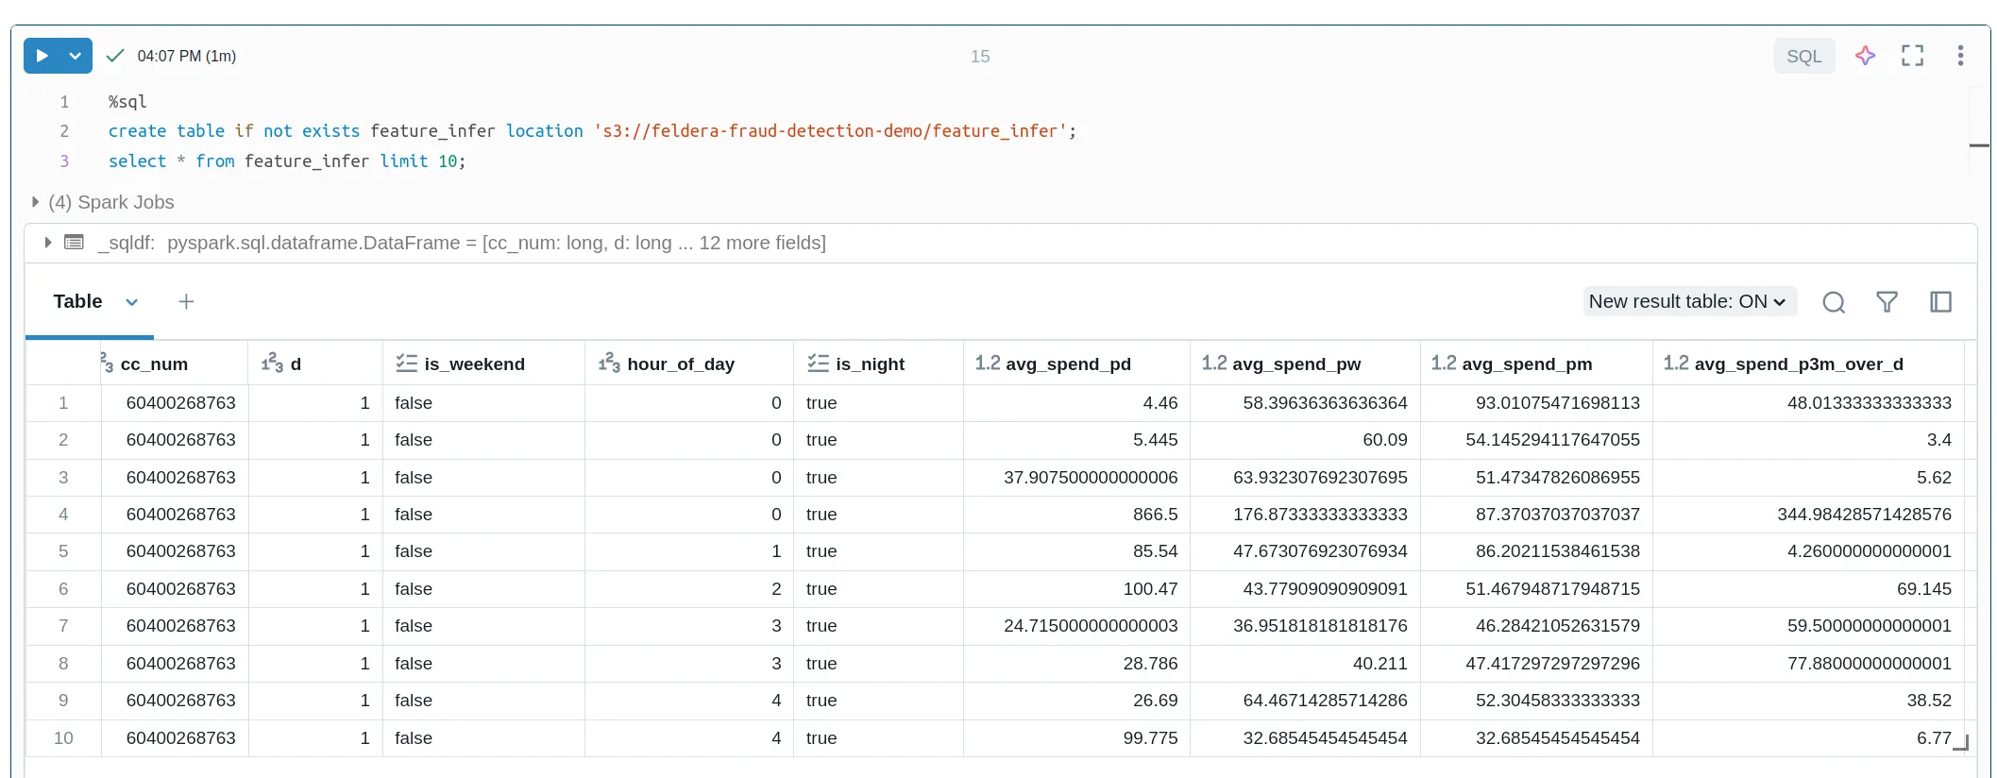Search the results table with magnifier icon
The height and width of the screenshot is (778, 1997).
tap(1834, 302)
